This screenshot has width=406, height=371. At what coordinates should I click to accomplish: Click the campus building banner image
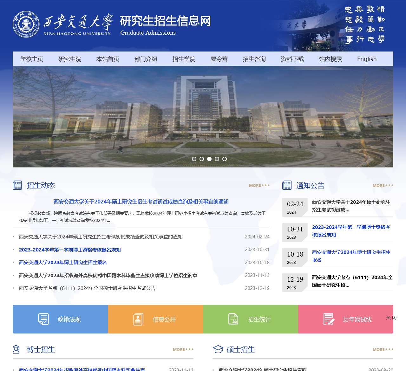[203, 116]
